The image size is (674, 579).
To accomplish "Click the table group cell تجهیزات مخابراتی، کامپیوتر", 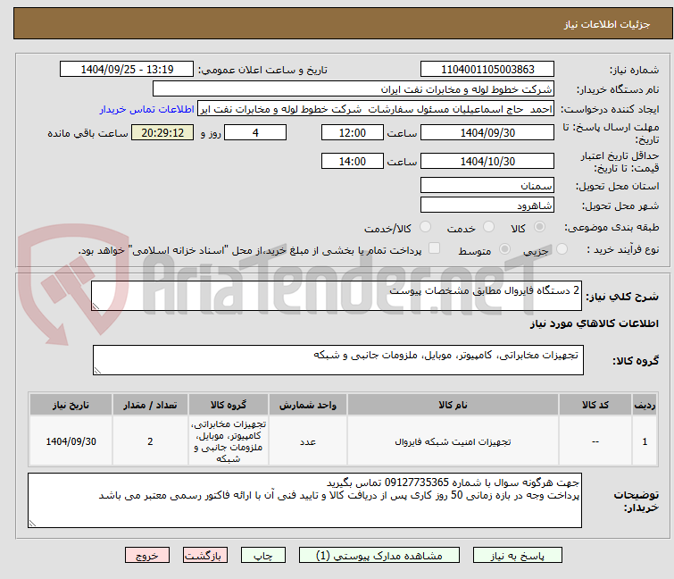I will [229, 441].
